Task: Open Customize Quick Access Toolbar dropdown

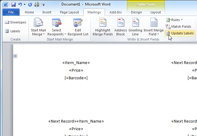Action: pyautogui.click(x=43, y=5)
